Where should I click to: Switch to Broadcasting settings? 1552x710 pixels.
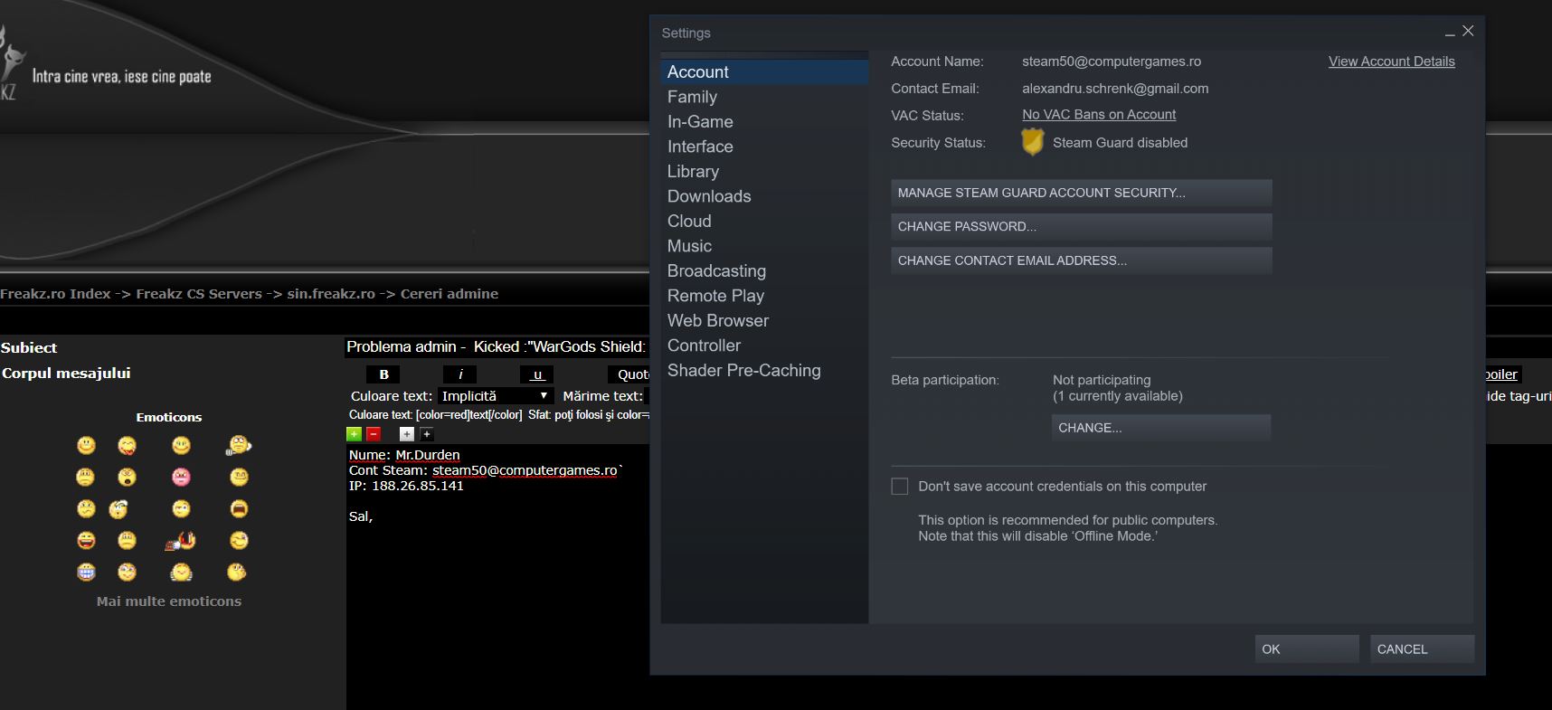[x=764, y=271]
